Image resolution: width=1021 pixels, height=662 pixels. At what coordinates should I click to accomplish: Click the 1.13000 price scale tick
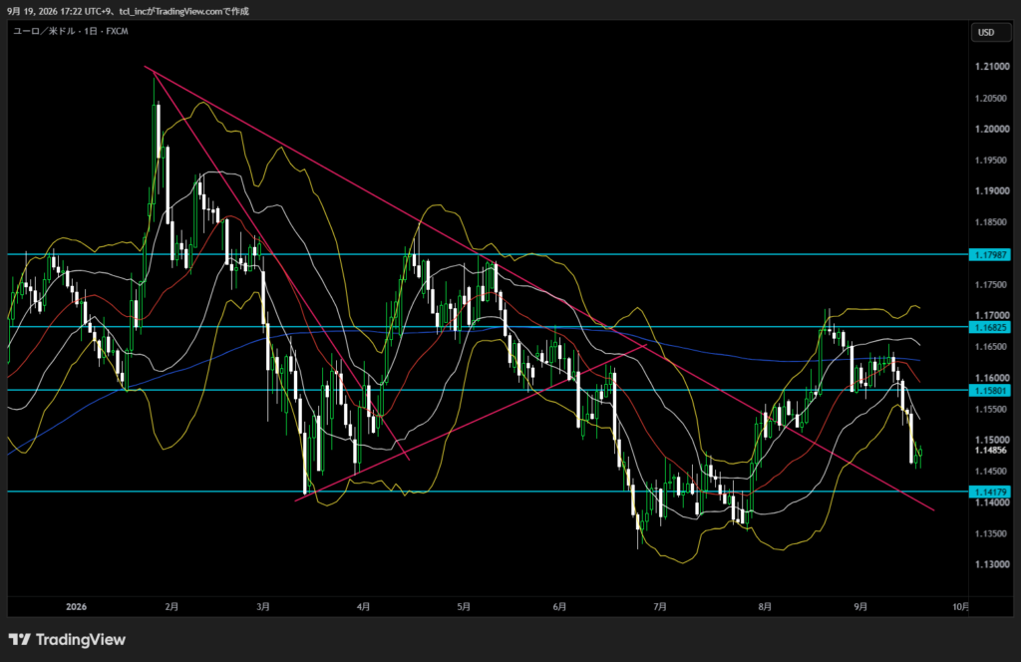(992, 564)
